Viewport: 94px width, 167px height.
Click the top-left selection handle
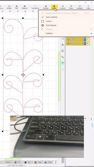coord(3,18)
